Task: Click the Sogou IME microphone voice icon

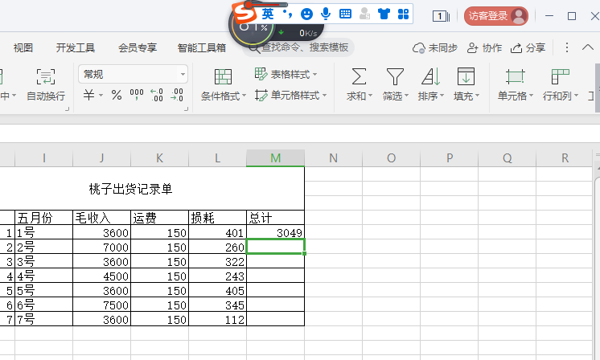Action: 326,14
